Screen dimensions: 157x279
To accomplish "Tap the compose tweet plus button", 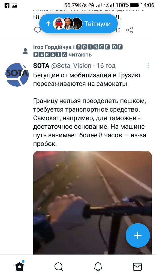I will click(138, 235).
